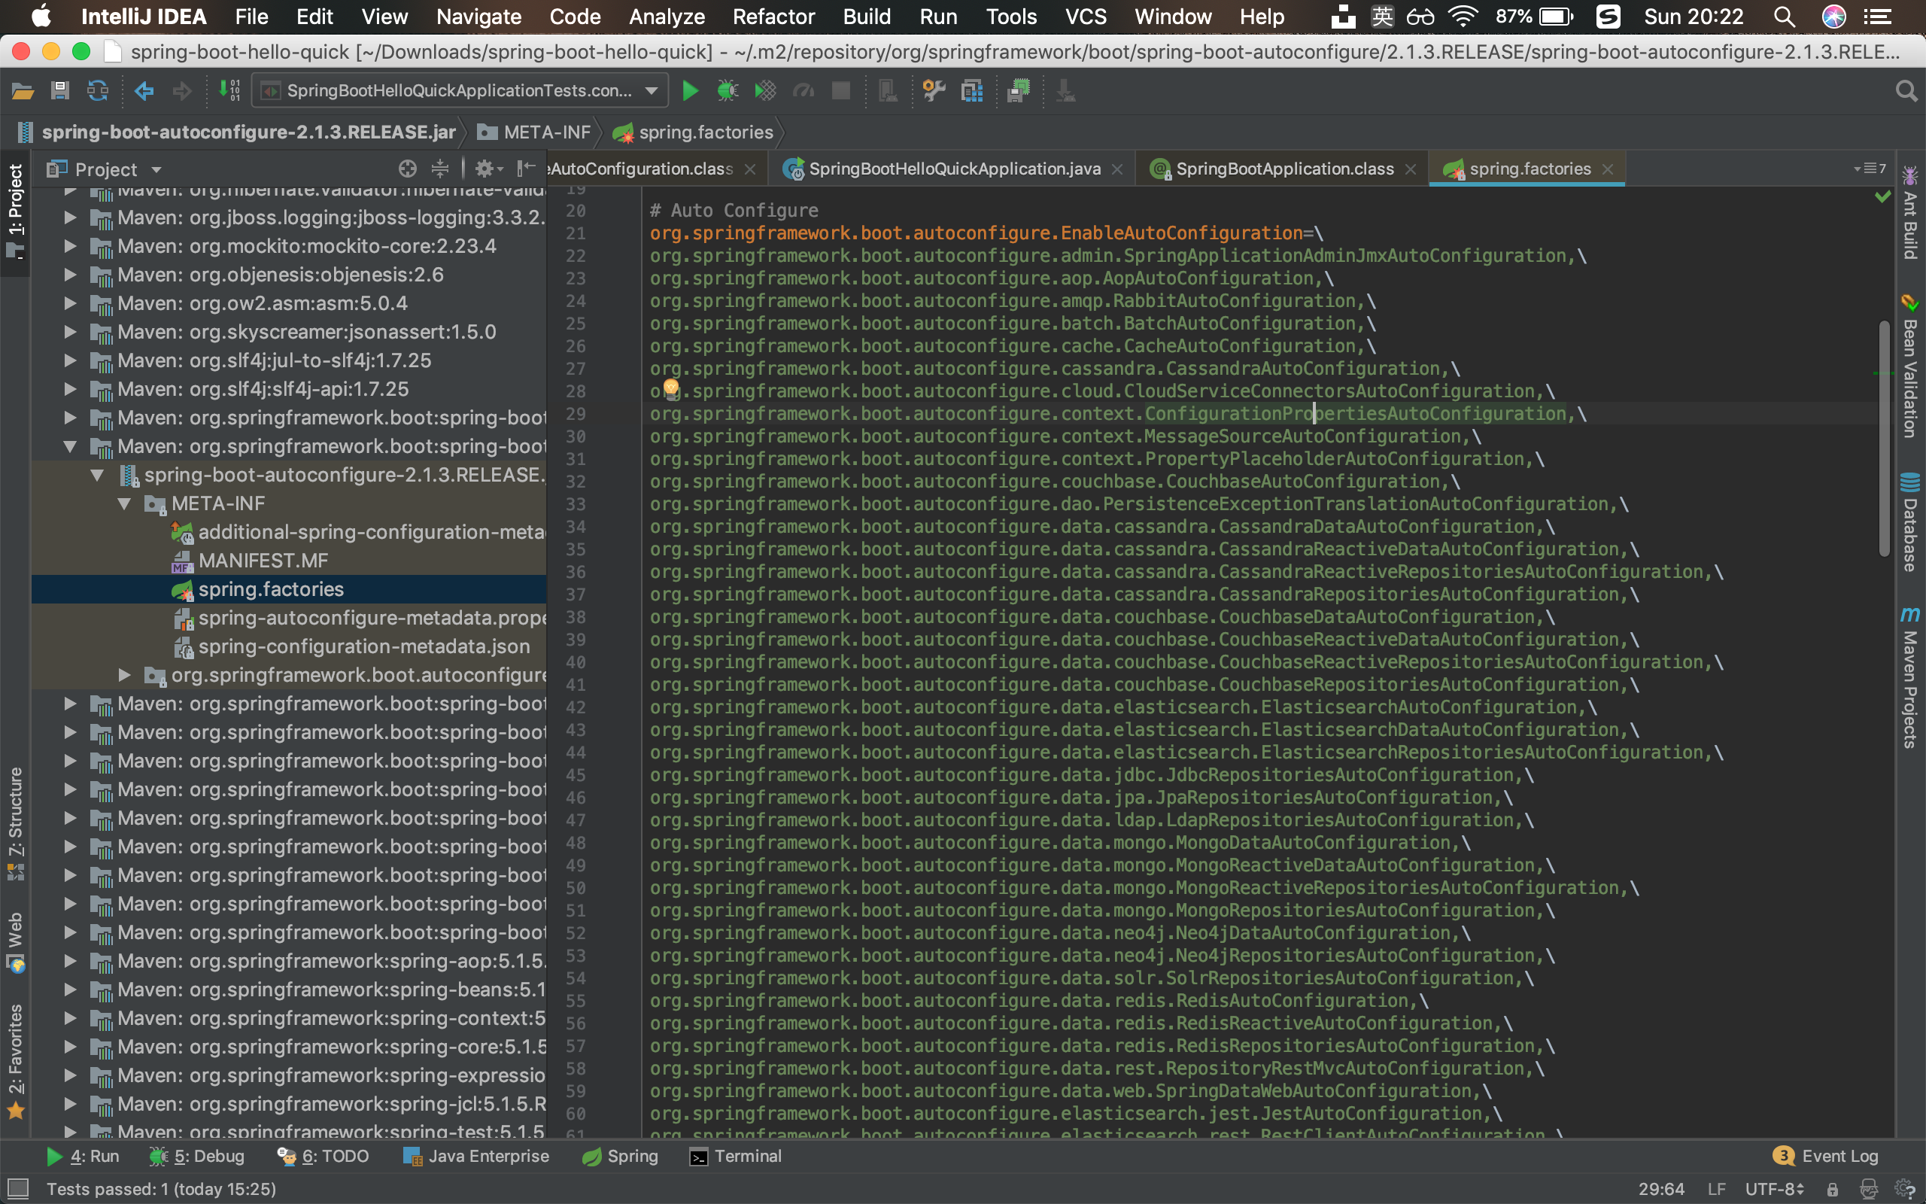Click the green inspection checkmark in editor
The height and width of the screenshot is (1204, 1926).
click(1882, 196)
